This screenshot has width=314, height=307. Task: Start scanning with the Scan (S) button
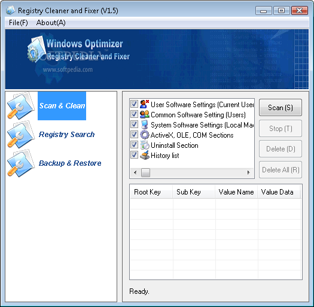tap(281, 108)
